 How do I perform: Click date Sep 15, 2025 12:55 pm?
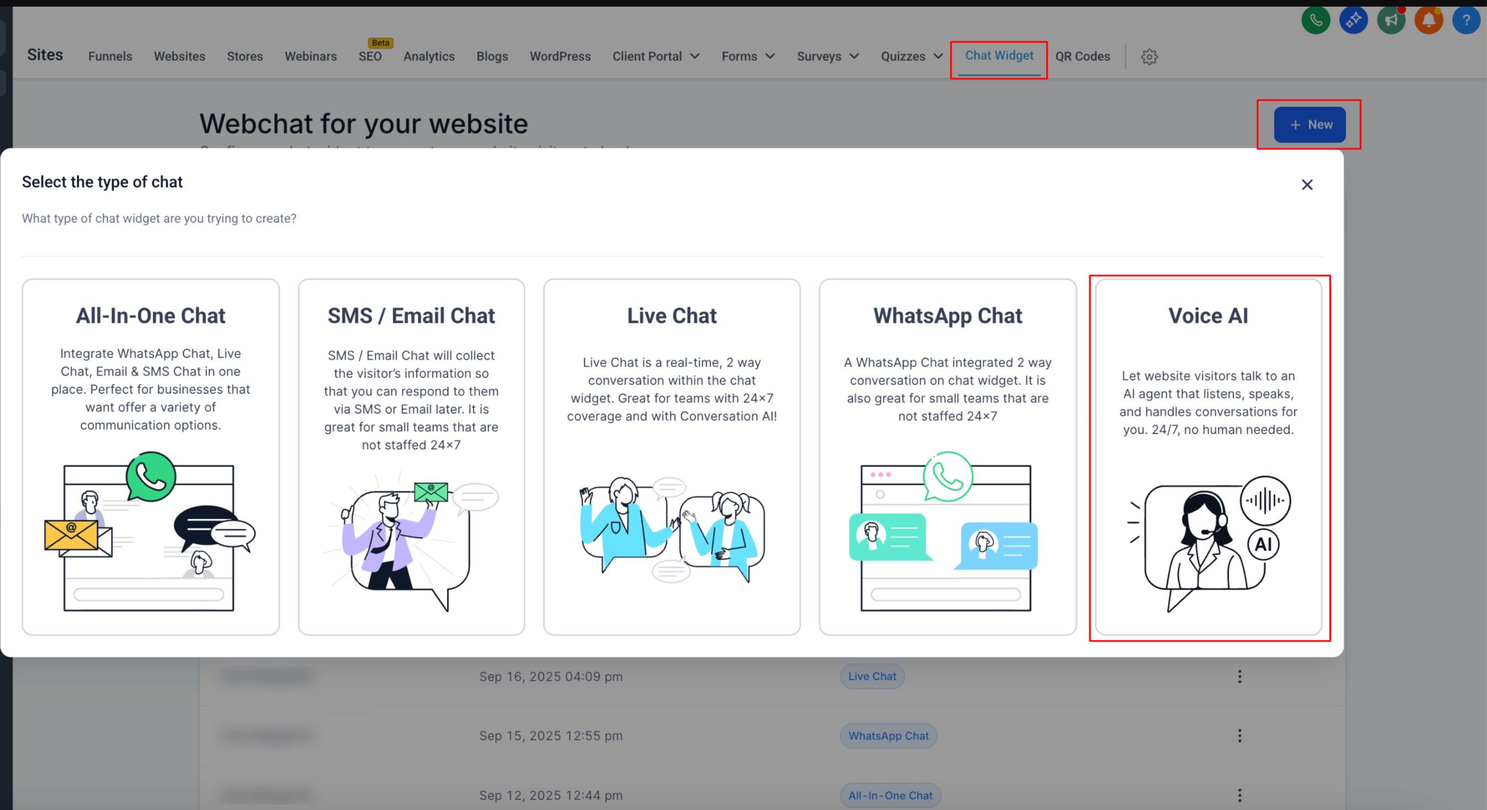(551, 736)
